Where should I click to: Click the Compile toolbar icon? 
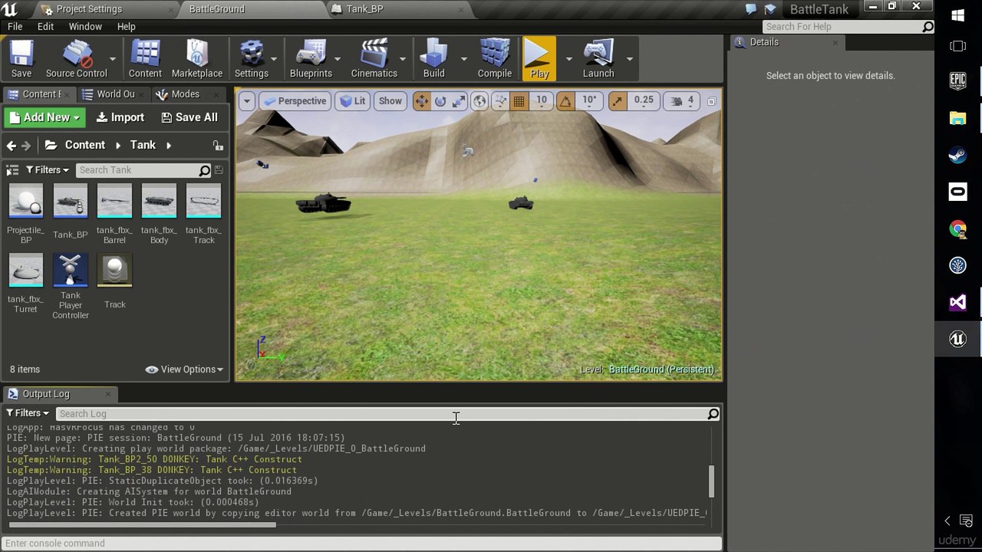click(495, 59)
